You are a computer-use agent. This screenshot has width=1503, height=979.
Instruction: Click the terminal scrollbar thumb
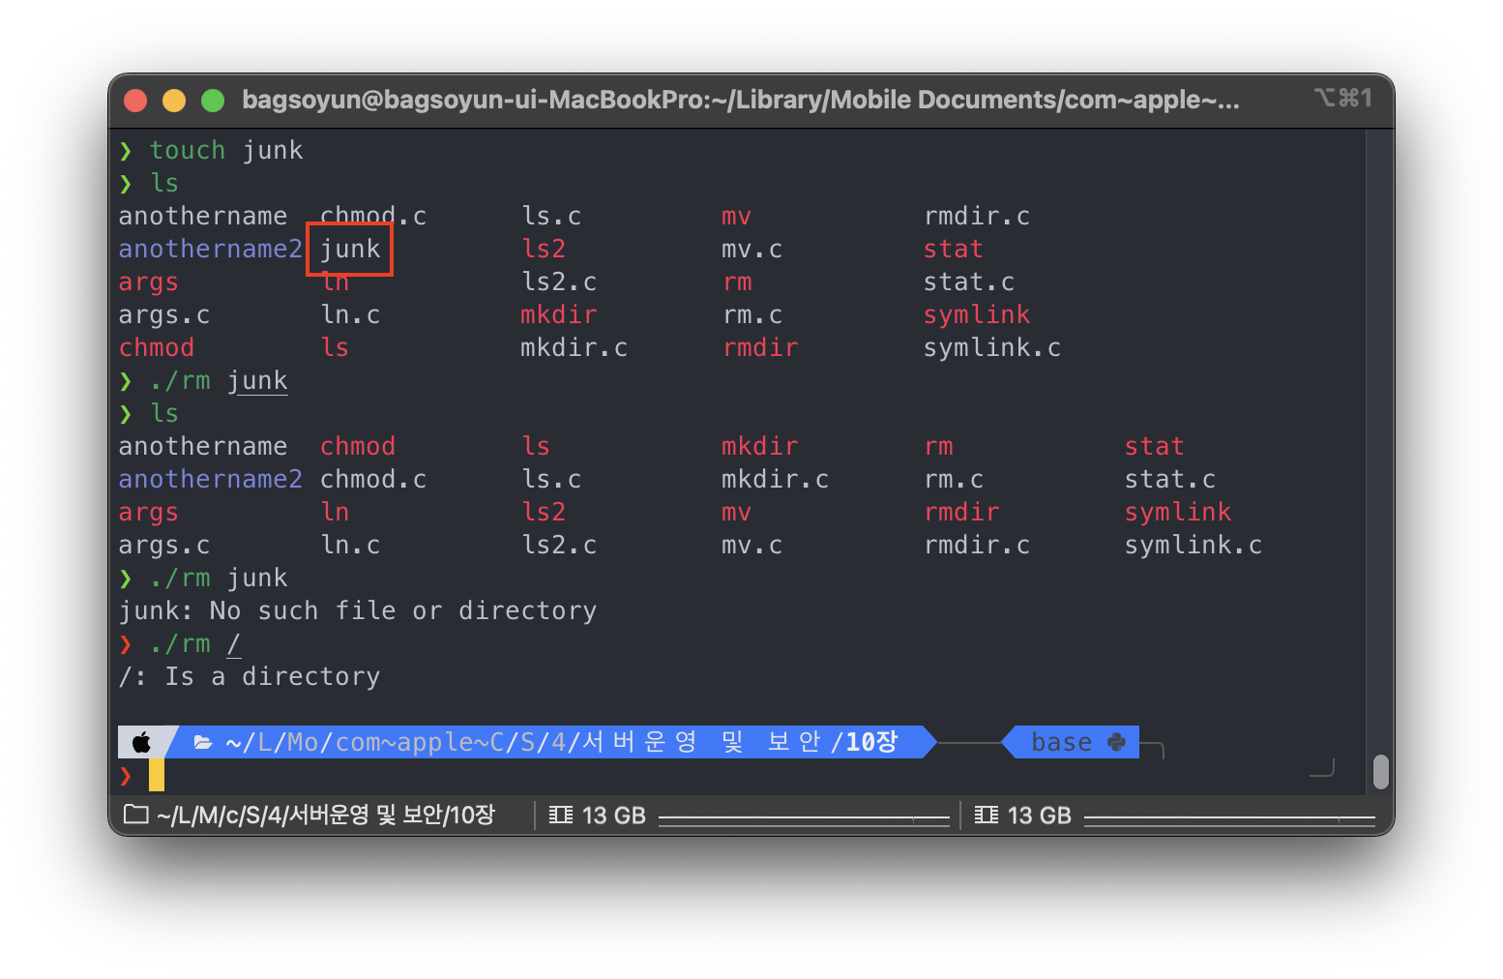(x=1381, y=772)
